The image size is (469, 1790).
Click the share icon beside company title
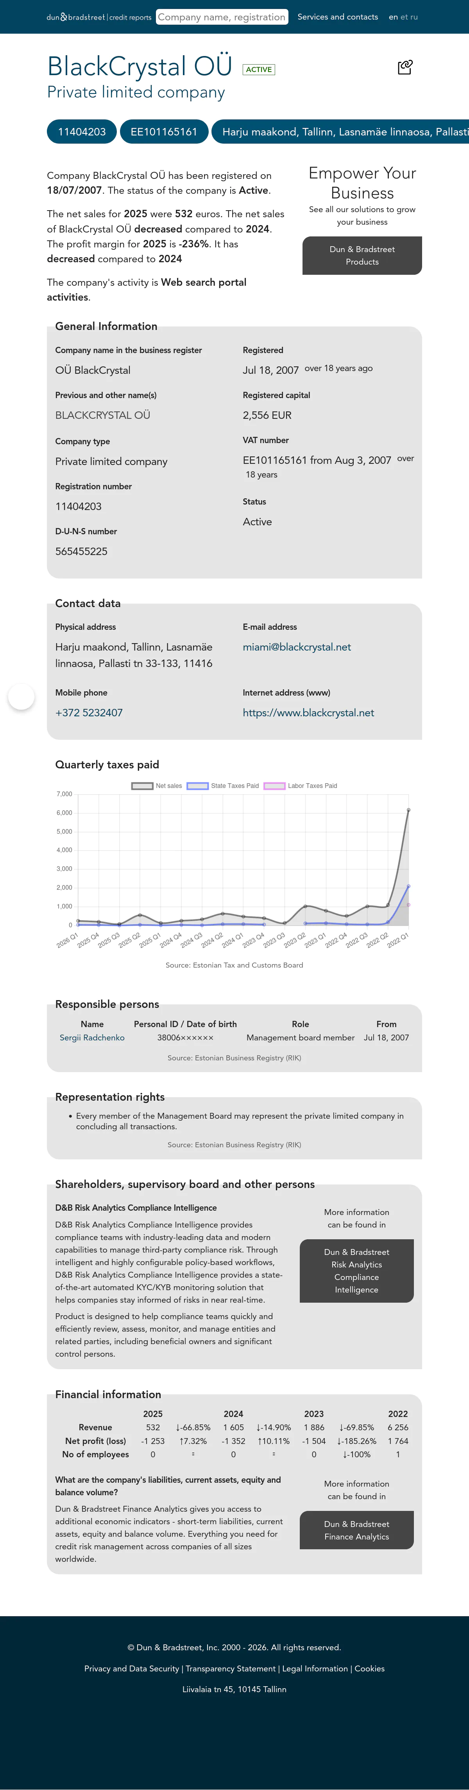[x=405, y=67]
